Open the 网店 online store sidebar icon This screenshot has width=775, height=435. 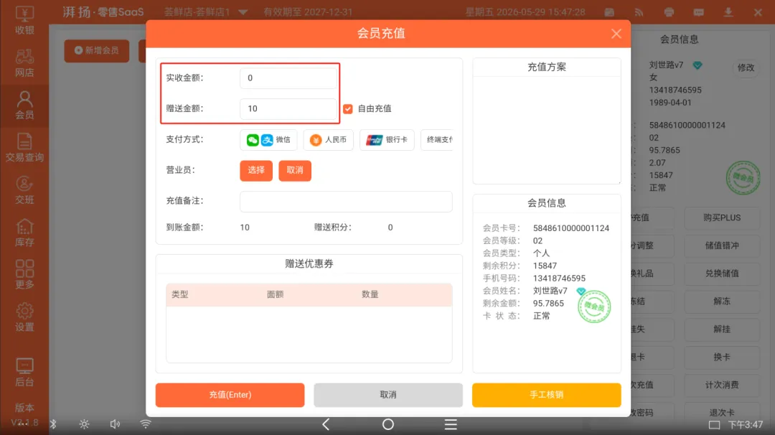tap(24, 63)
